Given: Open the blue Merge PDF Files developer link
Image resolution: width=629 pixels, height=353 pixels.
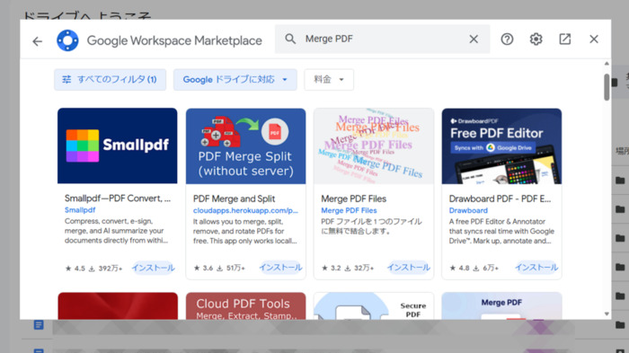Looking at the screenshot, I should [349, 210].
